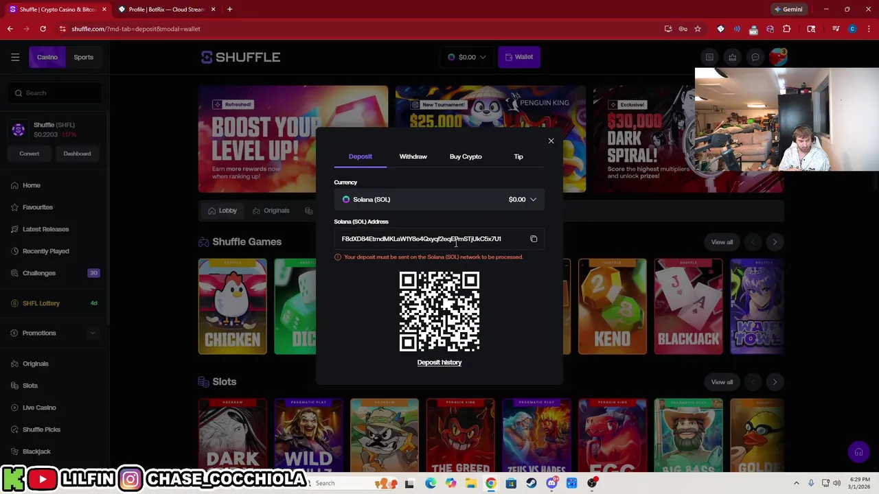879x494 pixels.
Task: Reload the page
Action: click(x=43, y=29)
